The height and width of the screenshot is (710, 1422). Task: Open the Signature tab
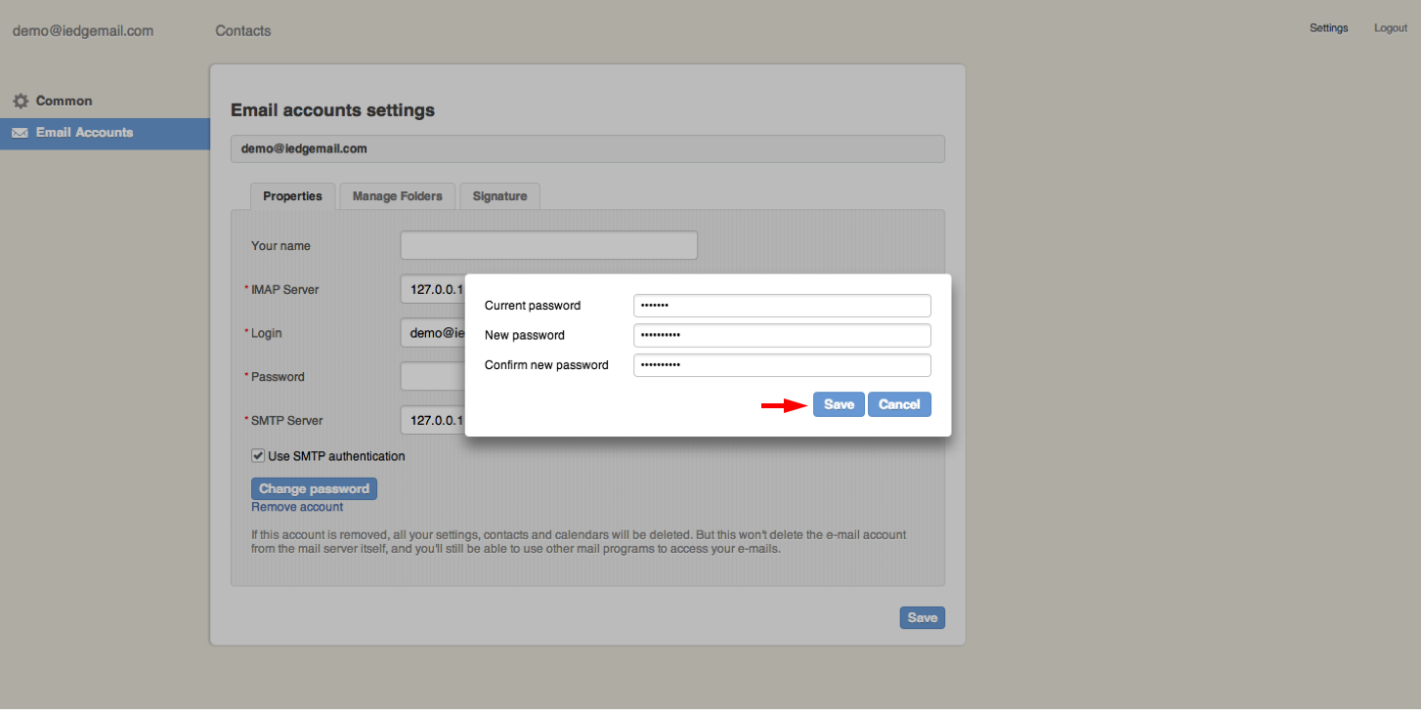[499, 196]
